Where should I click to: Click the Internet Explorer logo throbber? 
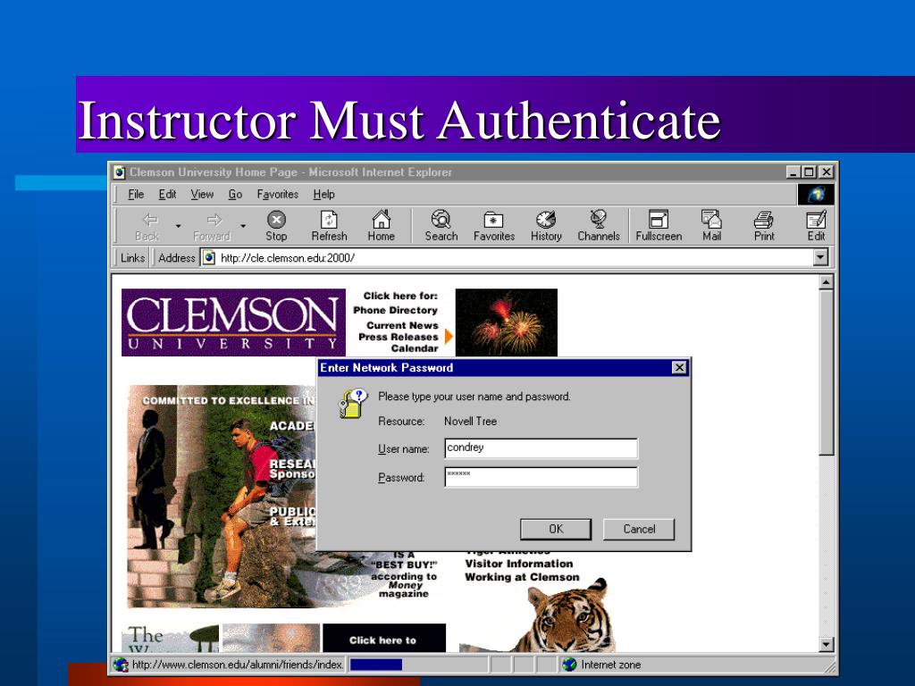pyautogui.click(x=816, y=194)
